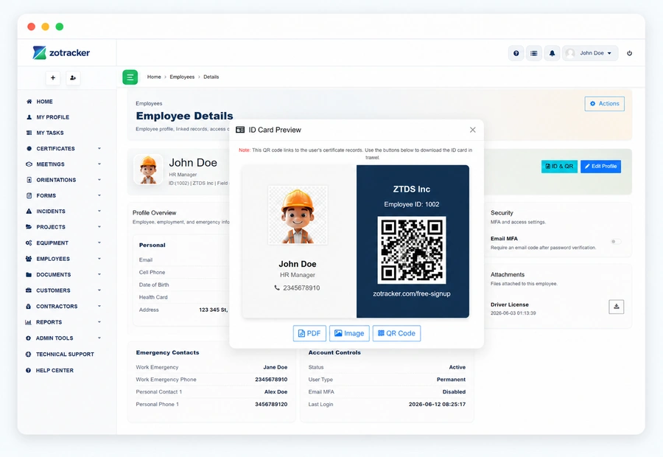Screen dimensions: 663x457
Task: Open Help Center in sidebar
Action: pos(55,370)
